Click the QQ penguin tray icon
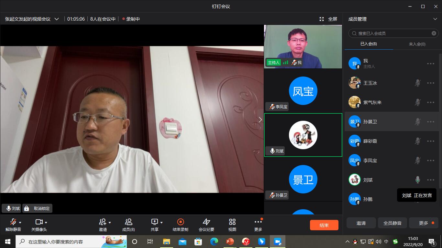 pyautogui.click(x=355, y=242)
